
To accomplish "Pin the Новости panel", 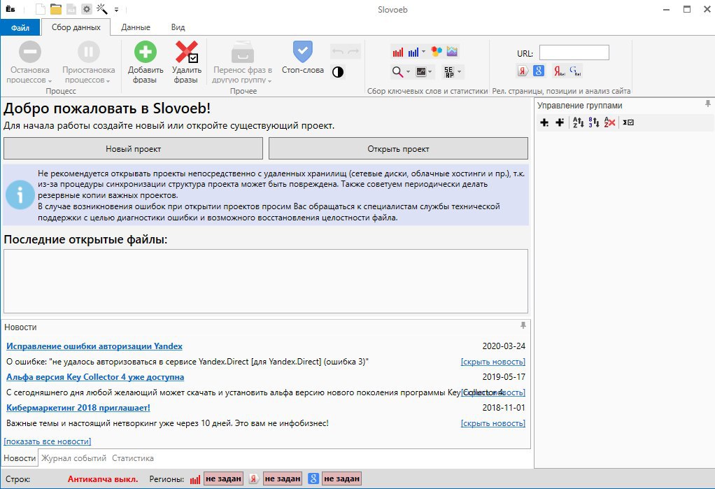I will [523, 326].
